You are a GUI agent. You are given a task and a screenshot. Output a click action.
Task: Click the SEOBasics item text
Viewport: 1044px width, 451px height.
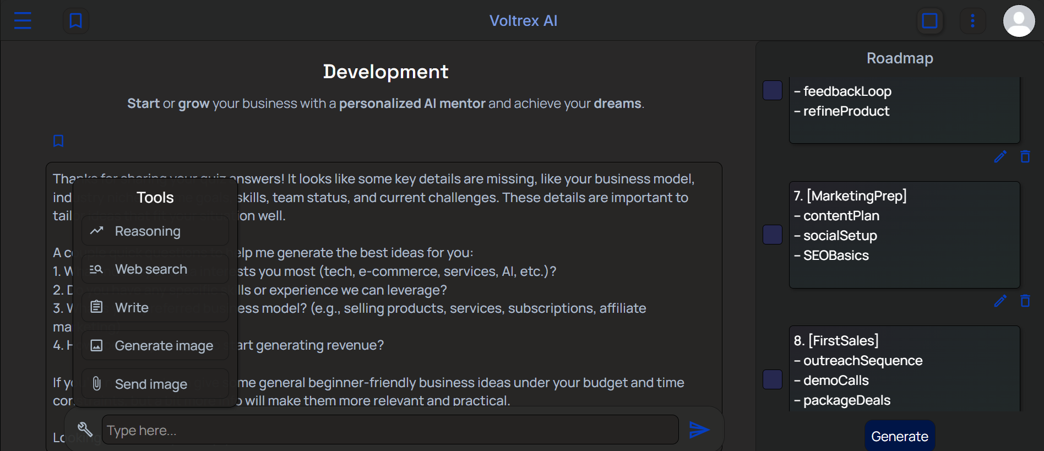pos(836,256)
